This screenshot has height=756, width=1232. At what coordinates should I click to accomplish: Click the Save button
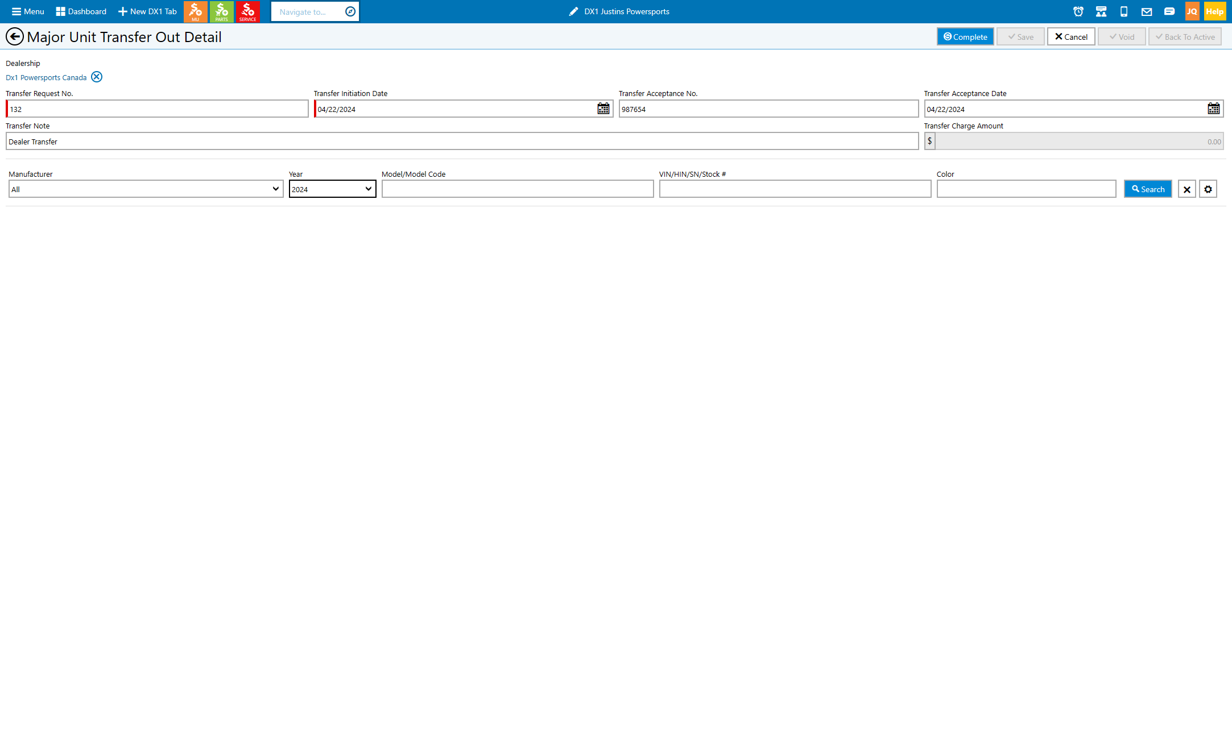tap(1021, 37)
